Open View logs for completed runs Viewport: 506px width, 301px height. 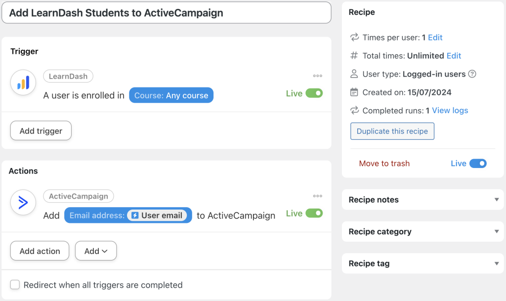coord(450,111)
